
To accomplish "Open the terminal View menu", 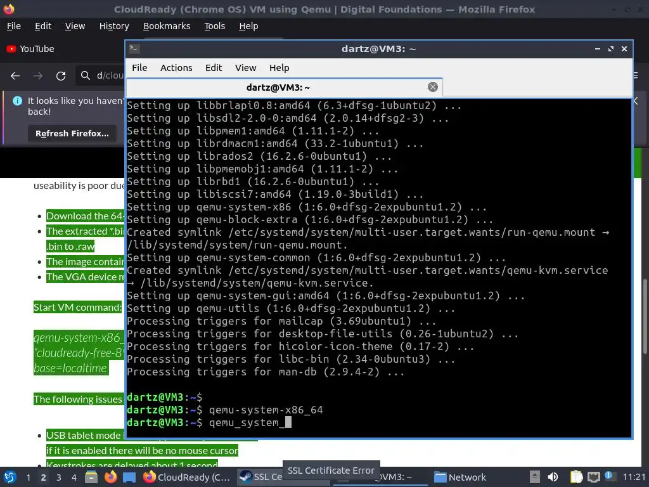I will pyautogui.click(x=245, y=67).
